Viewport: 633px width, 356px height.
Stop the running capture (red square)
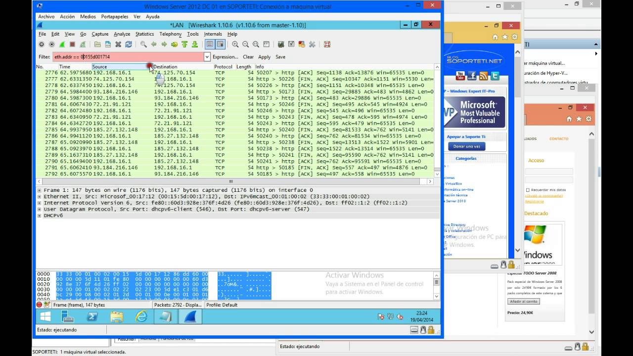(72, 44)
